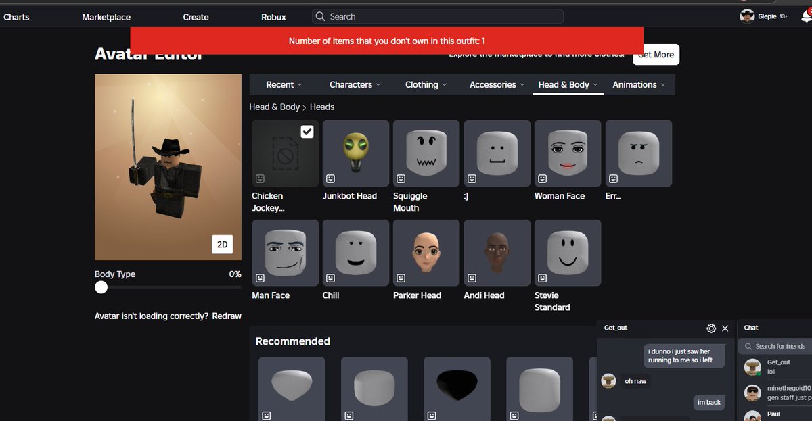Open the Glepie profile avatar icon
Image resolution: width=812 pixels, height=421 pixels.
747,16
